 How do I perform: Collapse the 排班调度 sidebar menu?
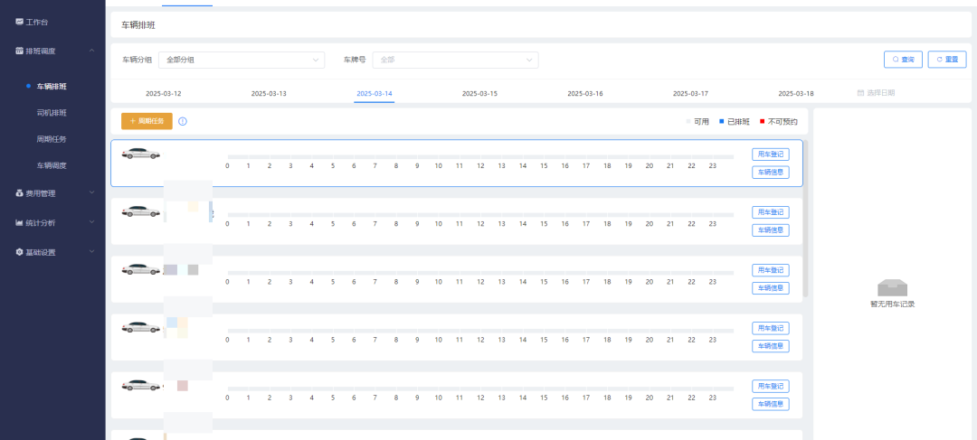pos(91,51)
